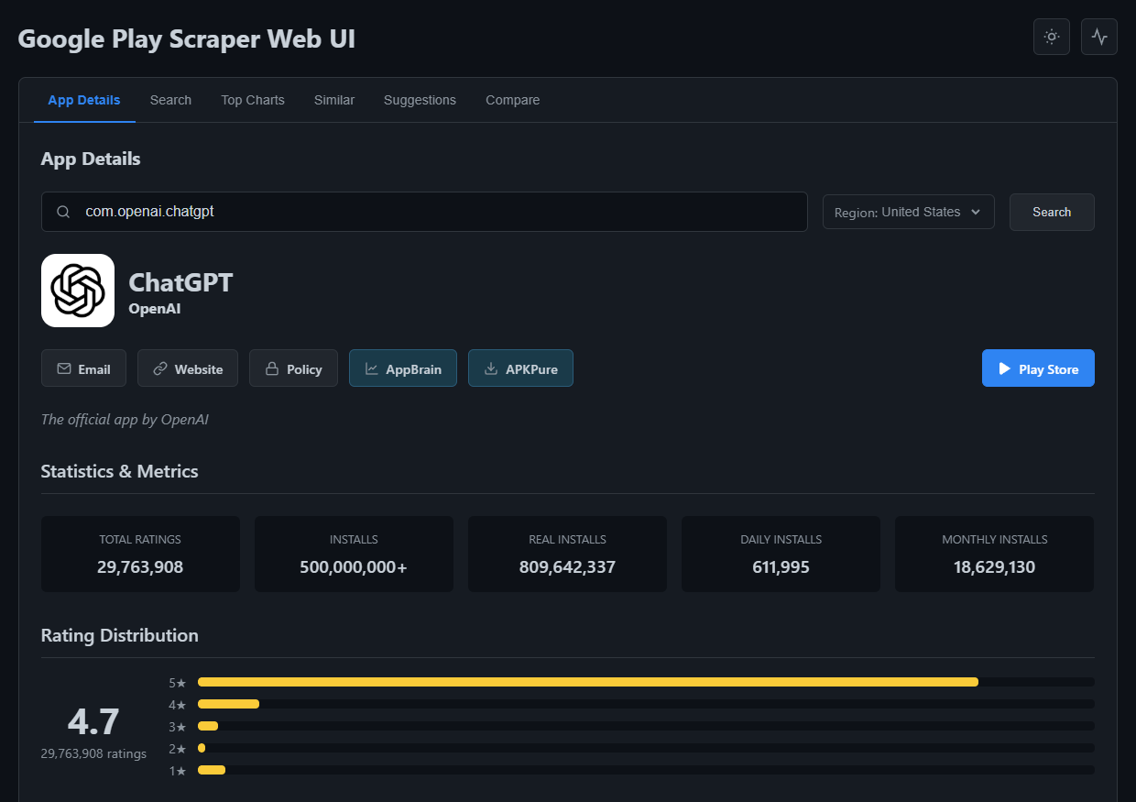Switch to the App Details tab
1136x802 pixels.
[84, 100]
